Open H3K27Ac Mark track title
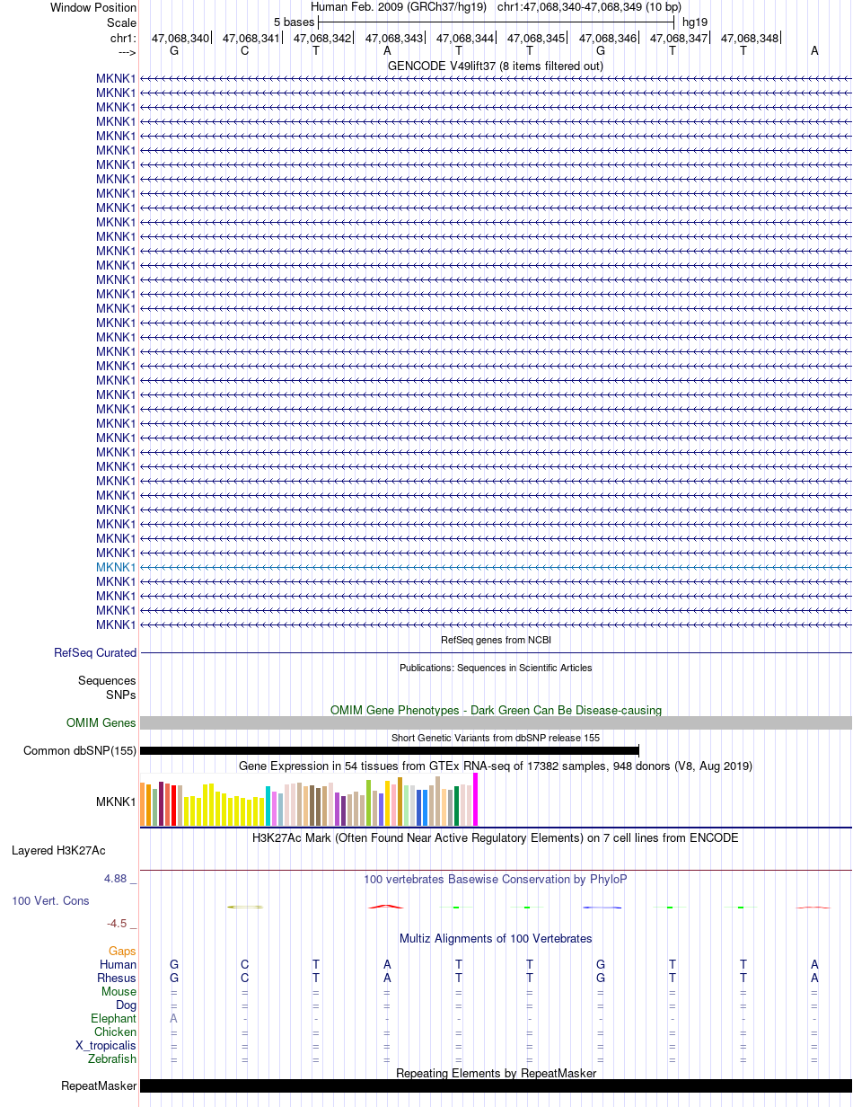The height and width of the screenshot is (1107, 853). pos(496,837)
